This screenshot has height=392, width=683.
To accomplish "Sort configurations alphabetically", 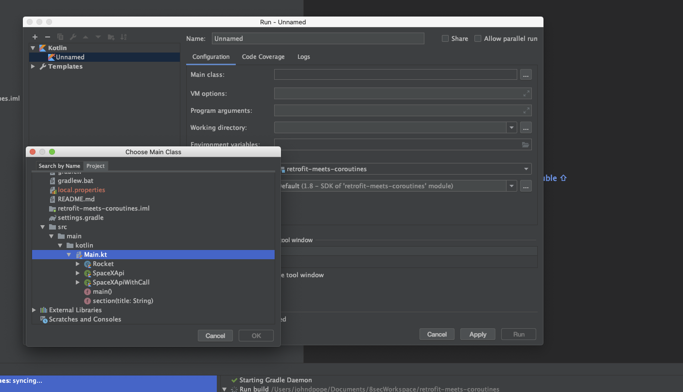I will [123, 37].
